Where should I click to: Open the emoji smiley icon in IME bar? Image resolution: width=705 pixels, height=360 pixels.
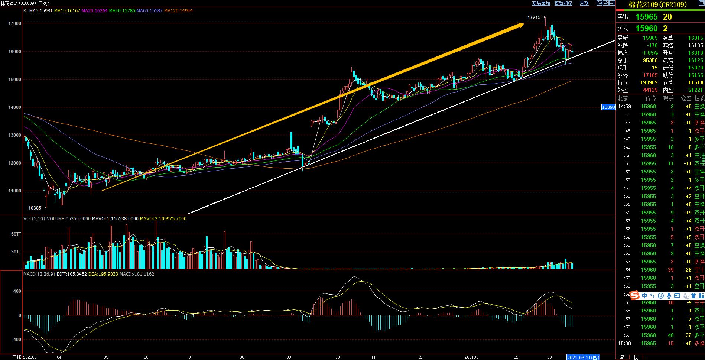pos(661,296)
